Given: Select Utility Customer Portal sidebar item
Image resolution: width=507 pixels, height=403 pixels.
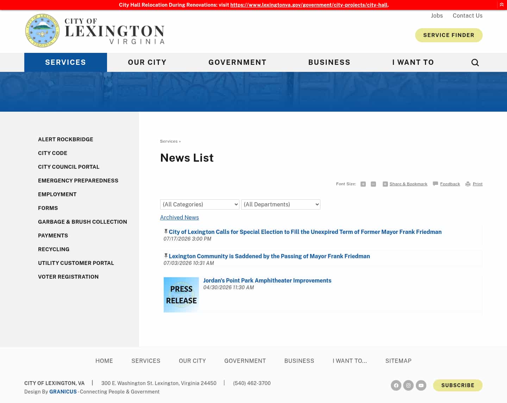Looking at the screenshot, I should (76, 263).
